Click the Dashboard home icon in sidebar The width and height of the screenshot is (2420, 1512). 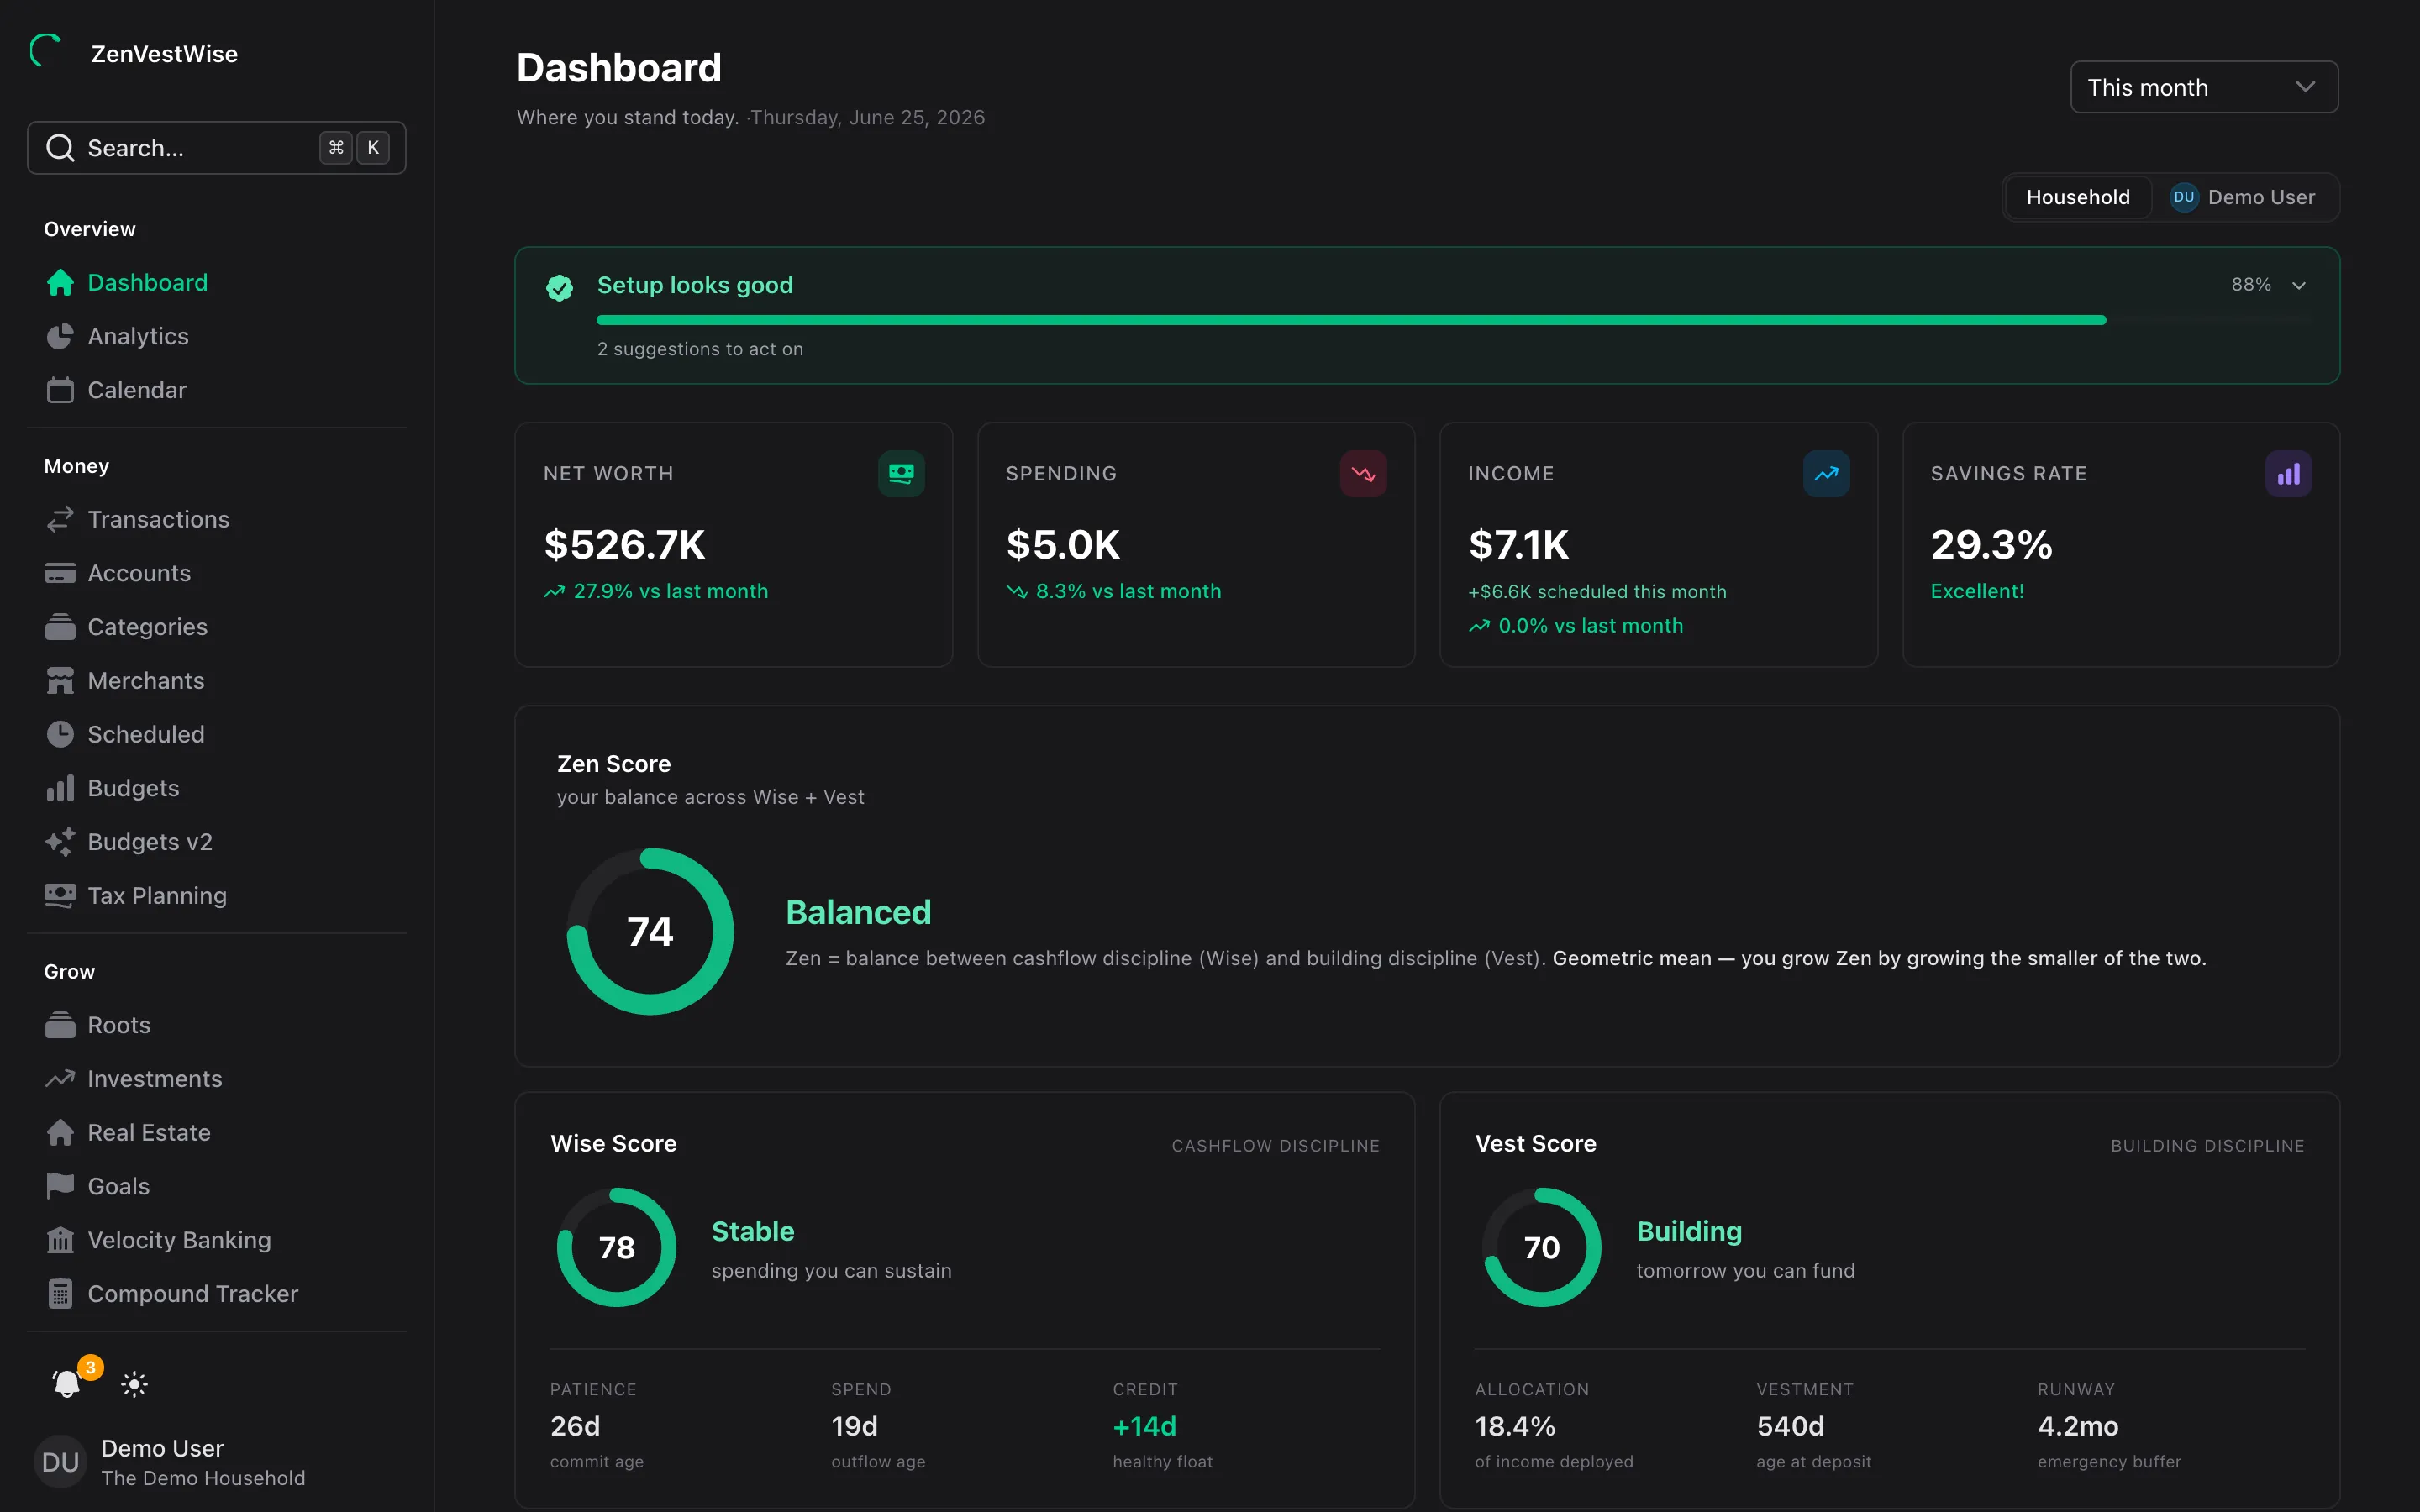[60, 283]
